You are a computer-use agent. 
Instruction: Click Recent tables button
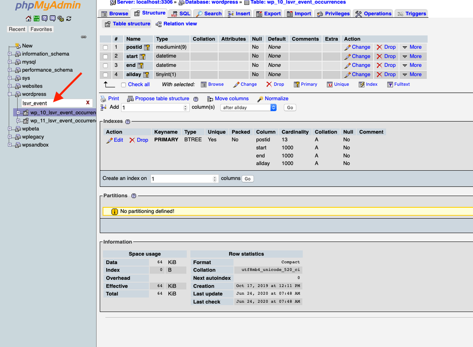tap(17, 29)
